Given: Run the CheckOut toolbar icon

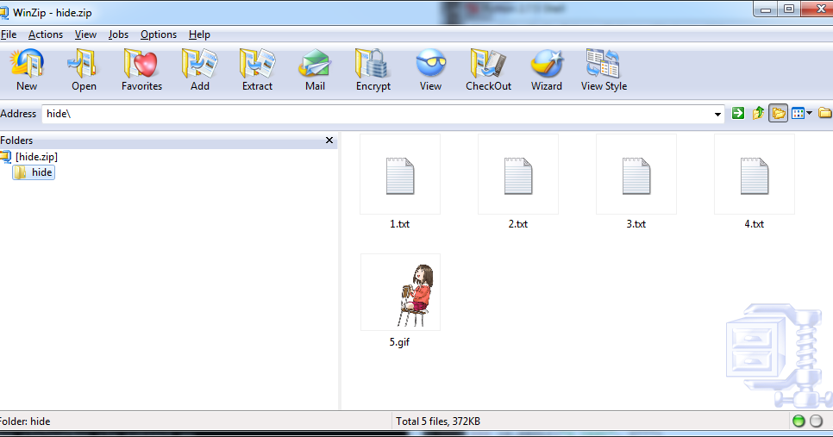Looking at the screenshot, I should (x=488, y=63).
